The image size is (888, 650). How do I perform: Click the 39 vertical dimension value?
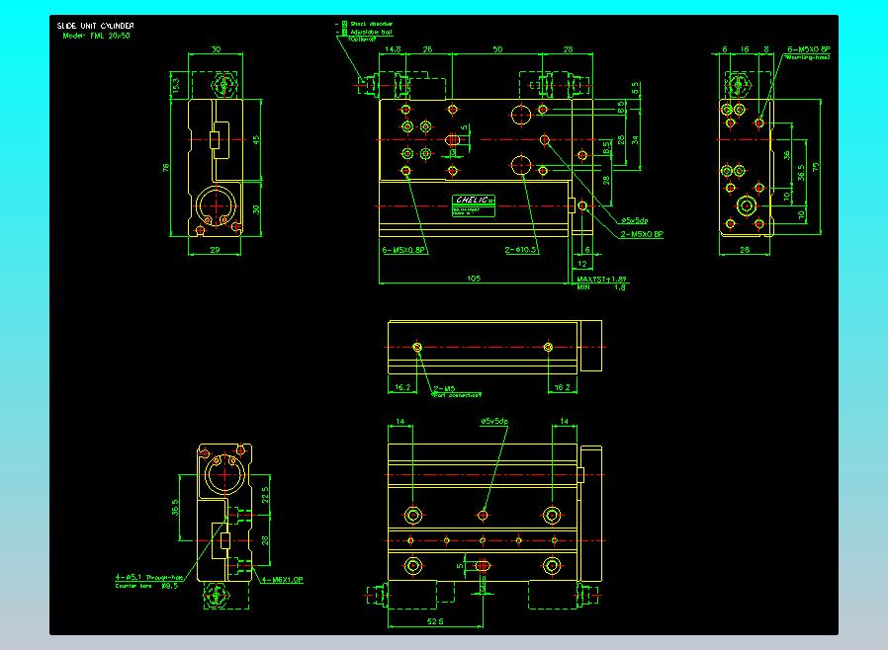pyautogui.click(x=635, y=139)
